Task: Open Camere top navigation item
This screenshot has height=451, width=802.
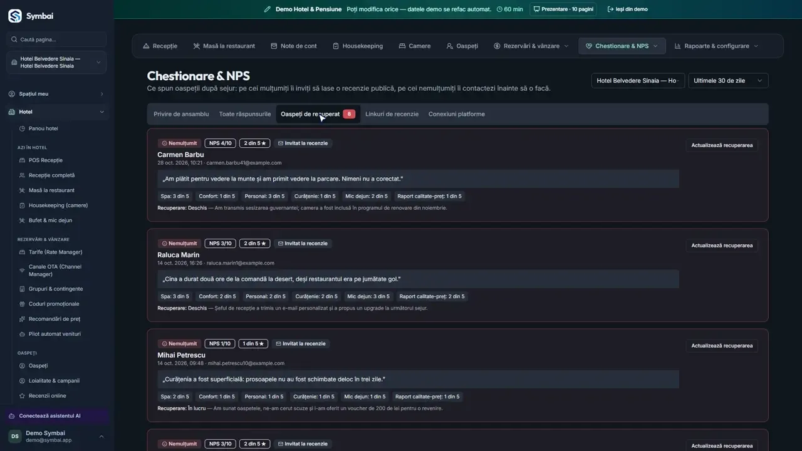Action: [414, 46]
